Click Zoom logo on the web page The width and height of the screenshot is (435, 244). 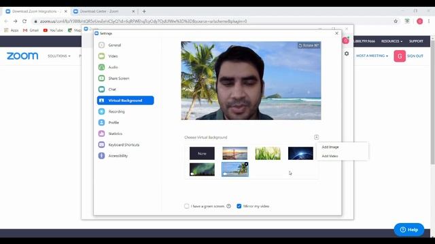click(x=22, y=56)
